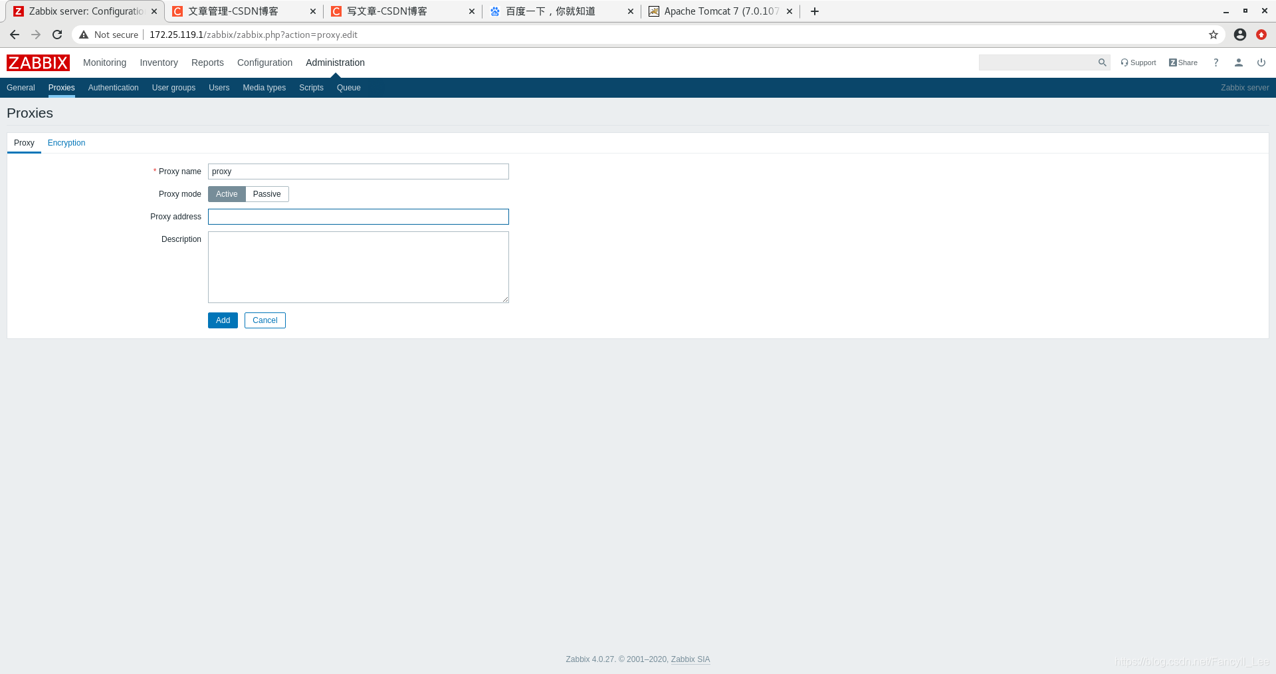Image resolution: width=1276 pixels, height=674 pixels.
Task: Select the Proxies submenu item
Action: click(61, 88)
